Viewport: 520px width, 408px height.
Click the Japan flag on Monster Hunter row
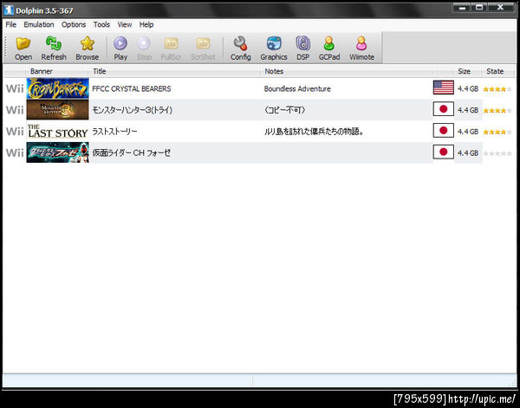pyautogui.click(x=444, y=109)
